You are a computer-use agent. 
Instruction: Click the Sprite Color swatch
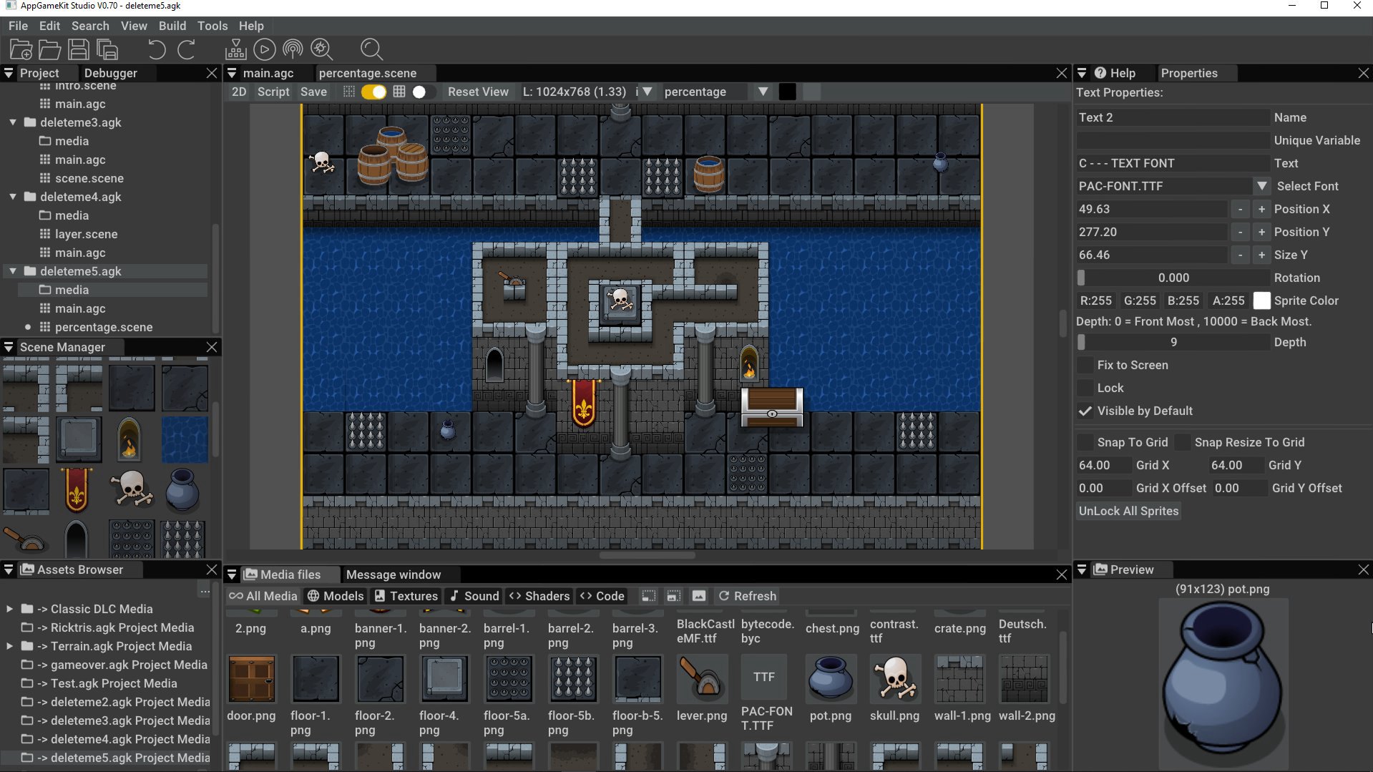pyautogui.click(x=1262, y=301)
